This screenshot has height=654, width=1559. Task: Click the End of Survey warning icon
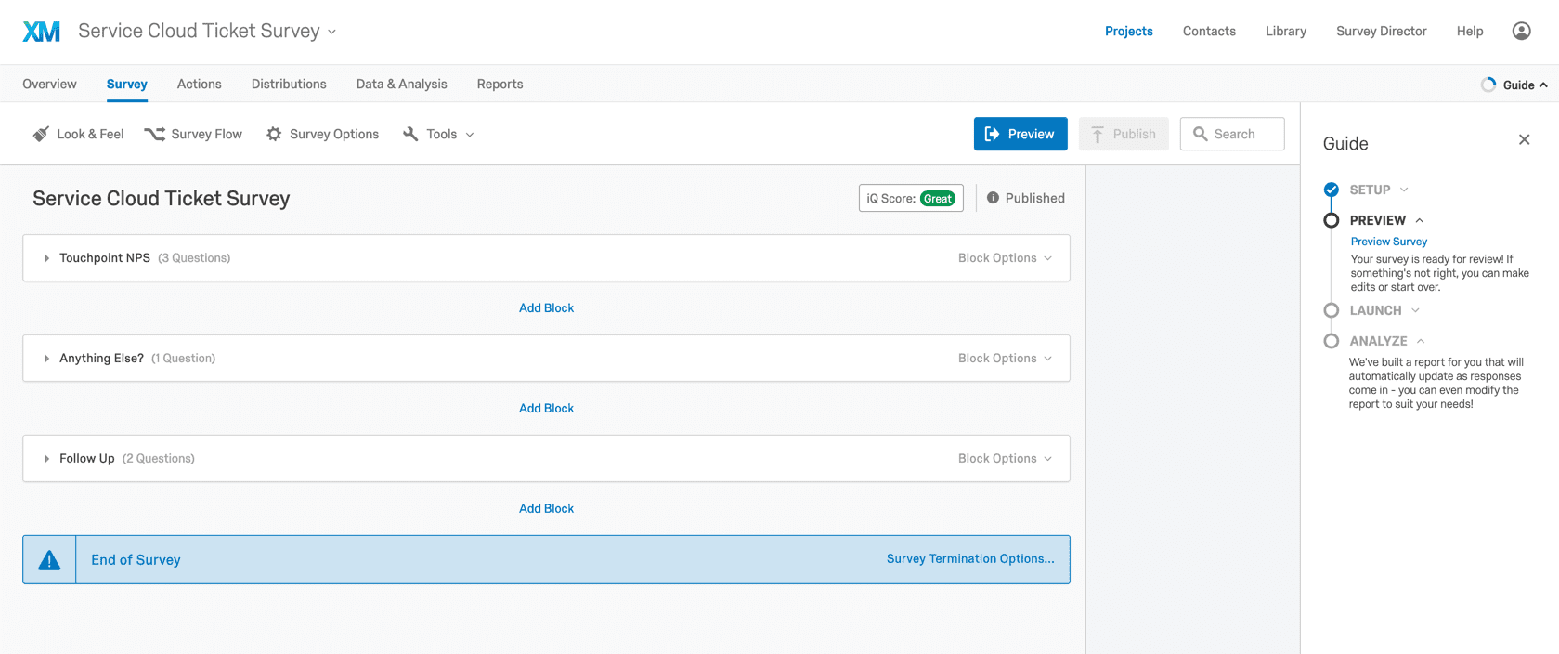(49, 559)
